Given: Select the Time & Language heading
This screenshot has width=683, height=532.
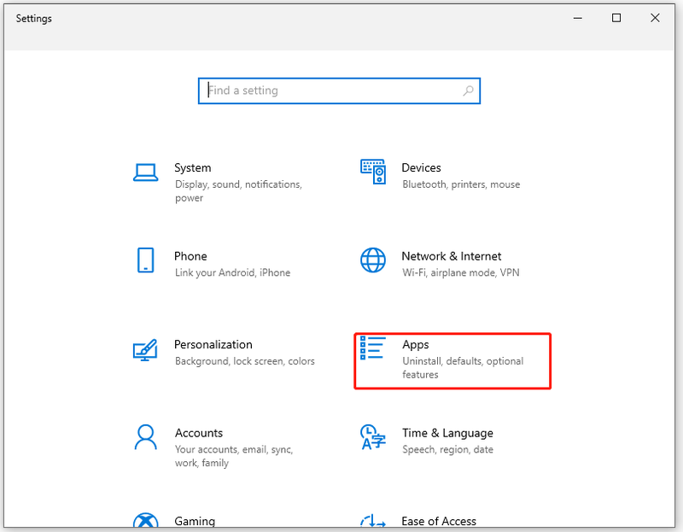Looking at the screenshot, I should pyautogui.click(x=447, y=433).
